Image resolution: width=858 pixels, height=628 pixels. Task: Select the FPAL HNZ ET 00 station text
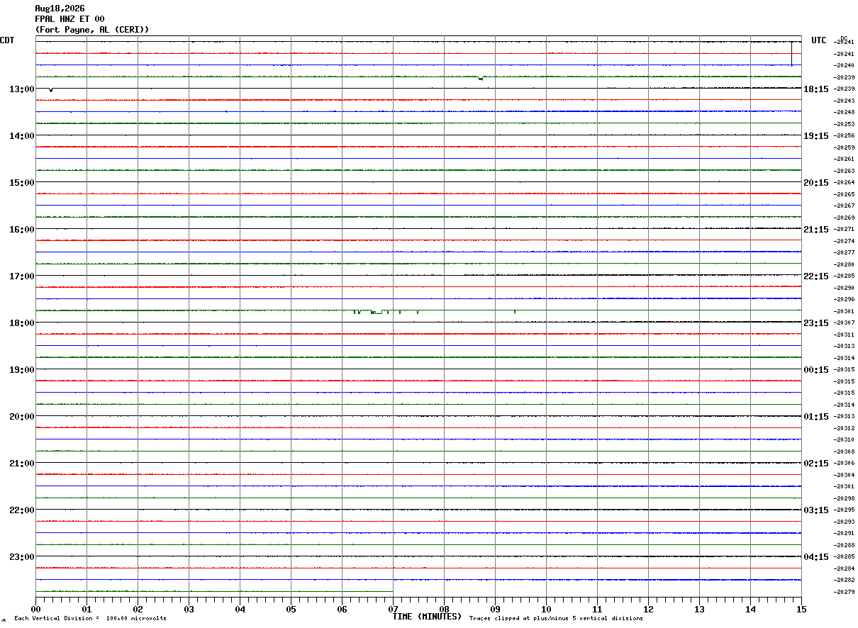click(69, 19)
